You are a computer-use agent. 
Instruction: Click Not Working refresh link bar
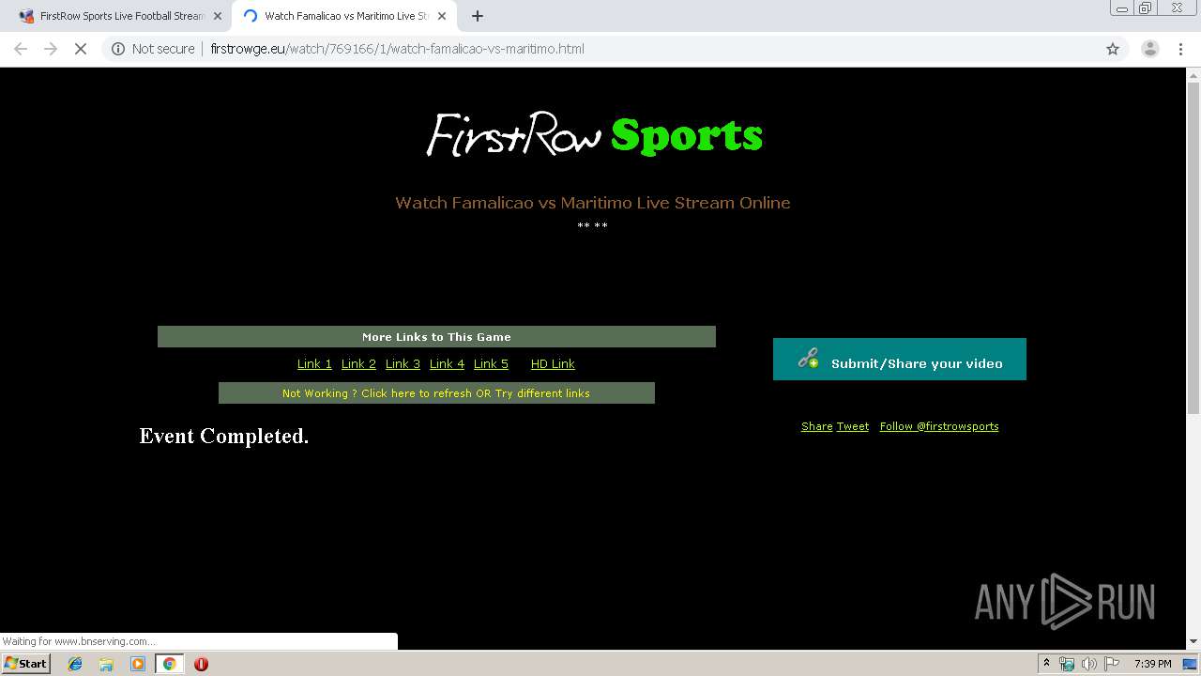tap(436, 393)
